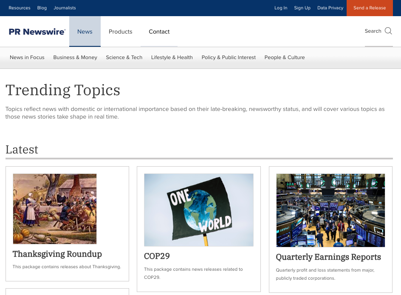Open Lifestyle & Health category
Image resolution: width=401 pixels, height=295 pixels.
(172, 57)
